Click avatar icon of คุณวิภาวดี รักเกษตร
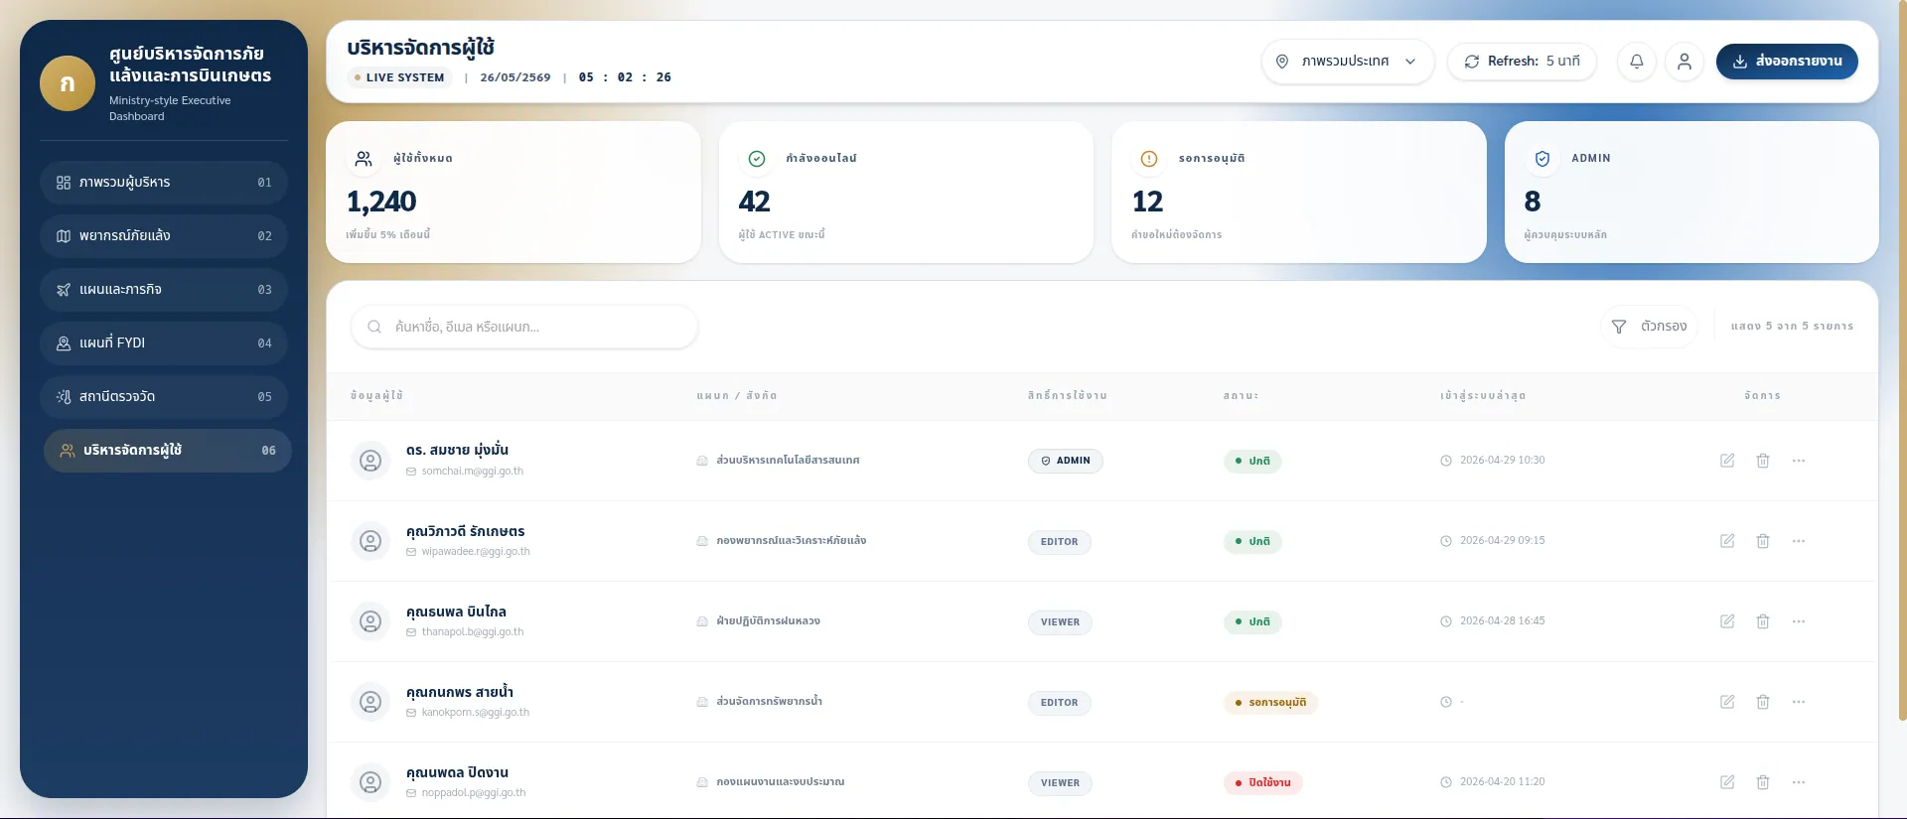Screen dimensions: 1907x819 370,541
